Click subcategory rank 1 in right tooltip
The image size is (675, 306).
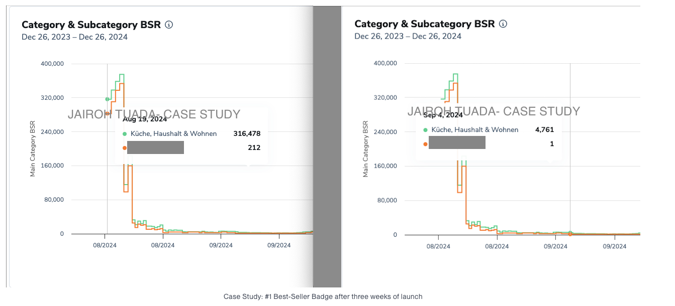552,144
